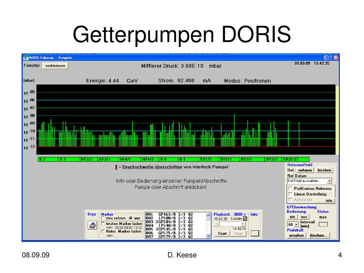Select the HF3/2 section tab

click(x=89, y=159)
